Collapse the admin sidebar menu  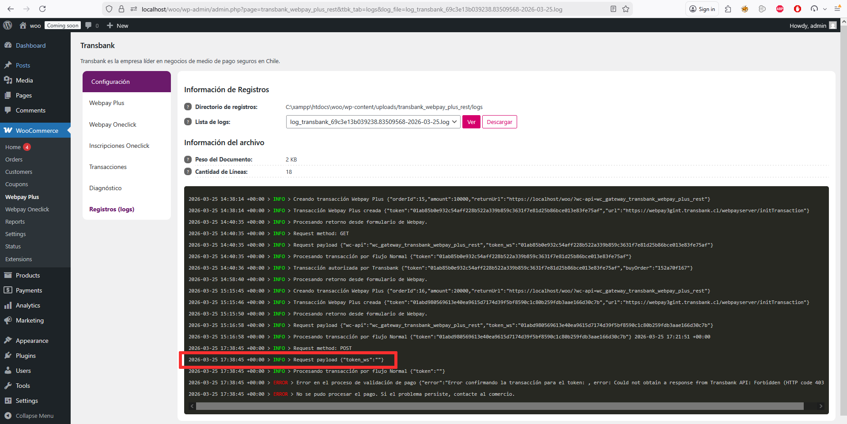click(x=35, y=416)
